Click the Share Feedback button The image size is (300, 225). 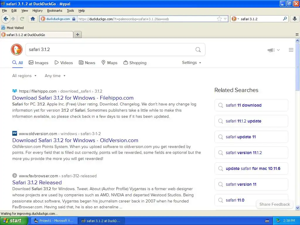click(x=275, y=204)
